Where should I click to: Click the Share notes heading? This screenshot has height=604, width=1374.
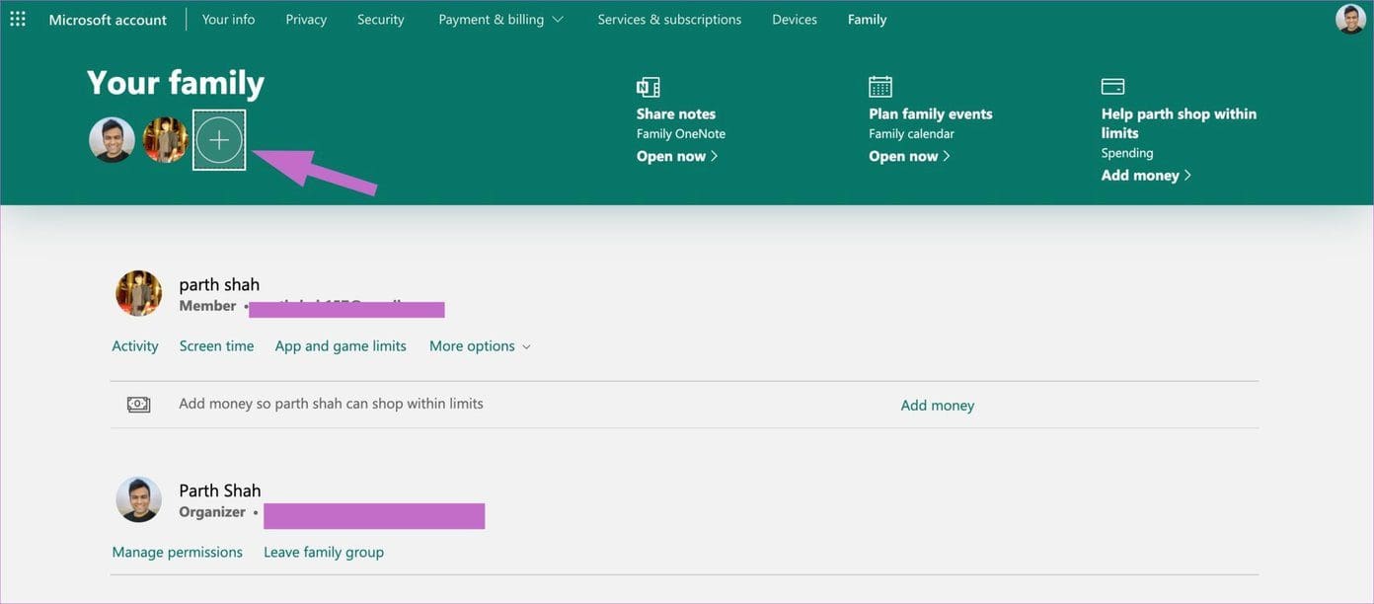pos(676,113)
